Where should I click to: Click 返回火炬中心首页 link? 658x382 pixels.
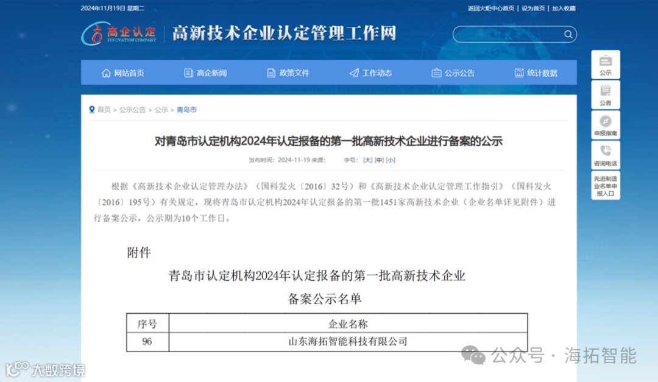pyautogui.click(x=491, y=9)
